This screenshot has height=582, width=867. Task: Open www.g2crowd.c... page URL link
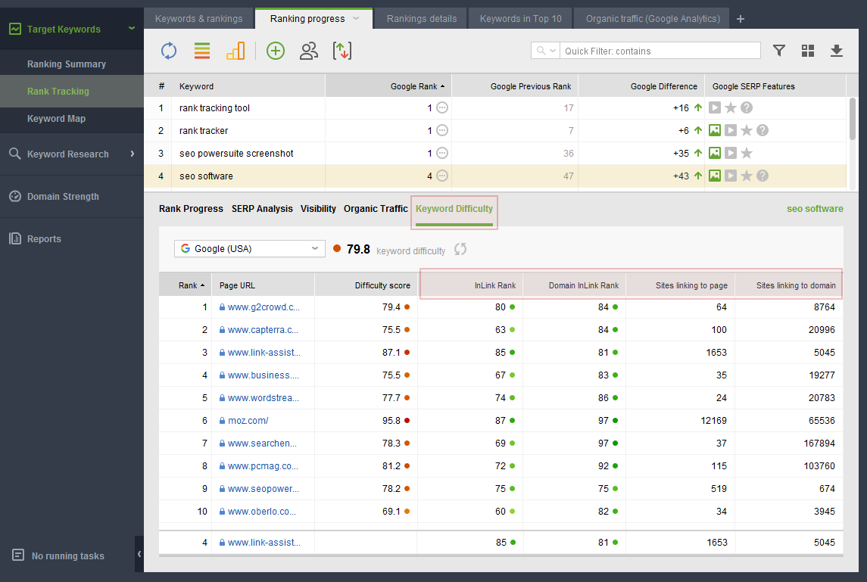[264, 307]
